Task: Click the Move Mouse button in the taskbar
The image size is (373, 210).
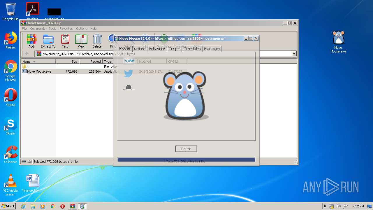Action: 82,206
